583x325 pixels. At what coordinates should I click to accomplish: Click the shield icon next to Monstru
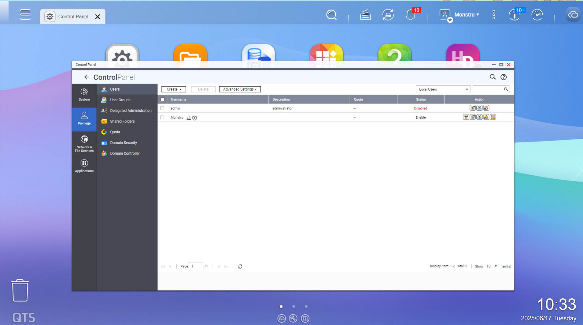click(194, 118)
